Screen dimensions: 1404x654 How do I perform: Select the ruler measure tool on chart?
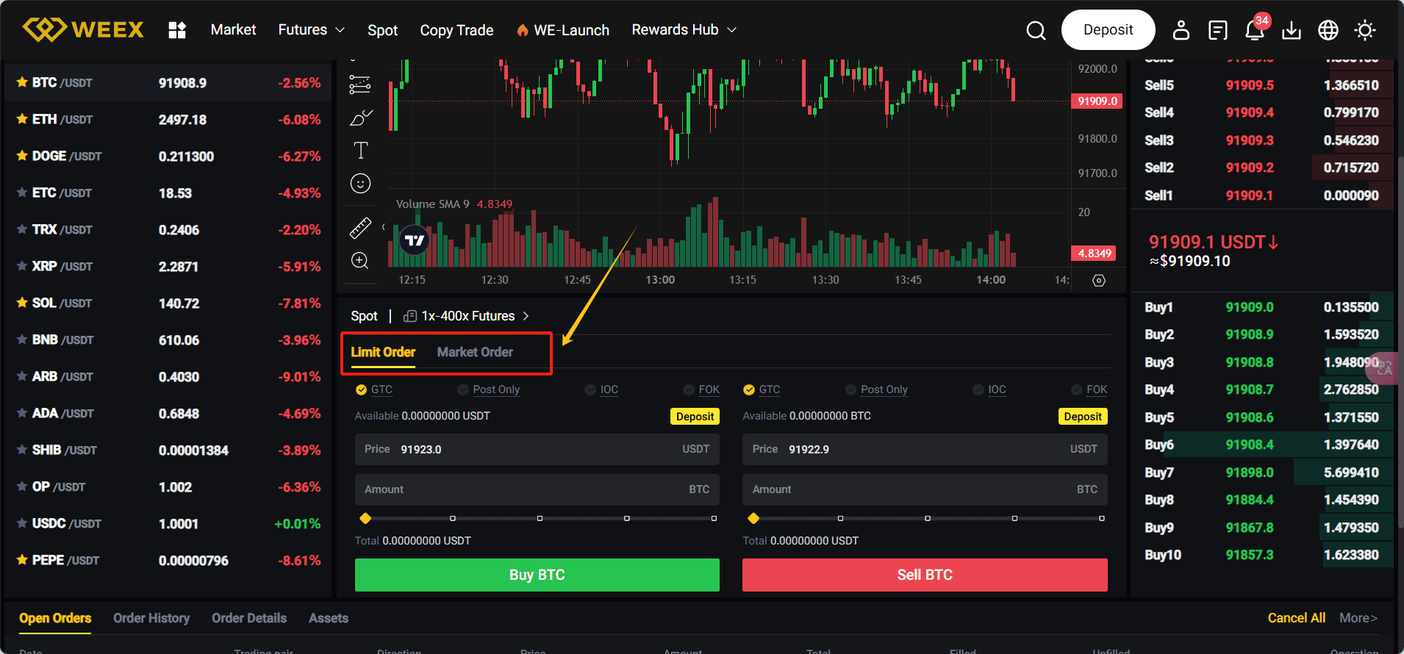(x=360, y=228)
